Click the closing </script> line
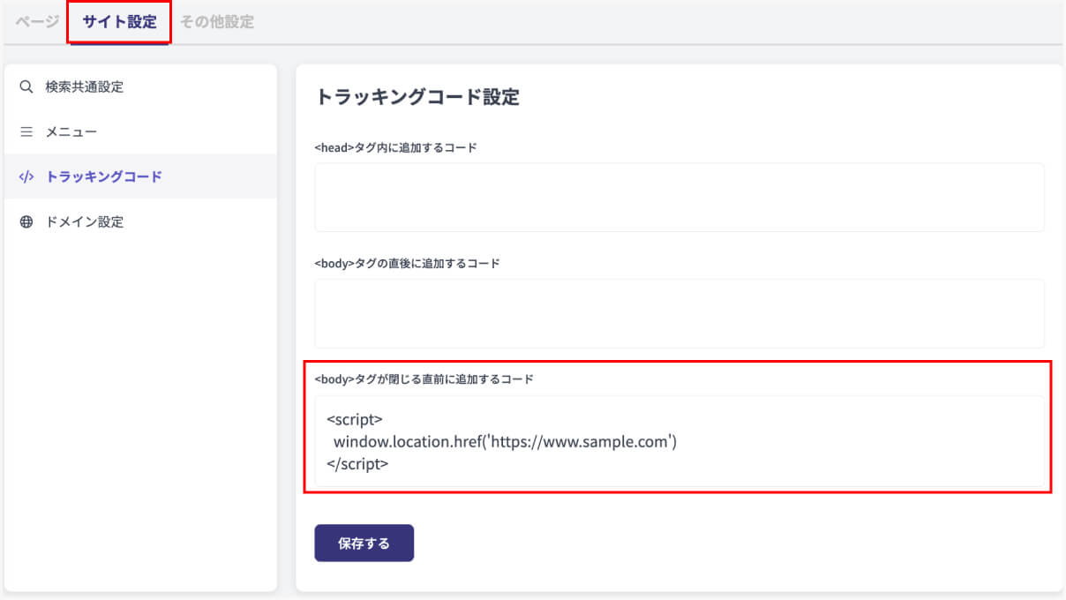 click(x=357, y=463)
